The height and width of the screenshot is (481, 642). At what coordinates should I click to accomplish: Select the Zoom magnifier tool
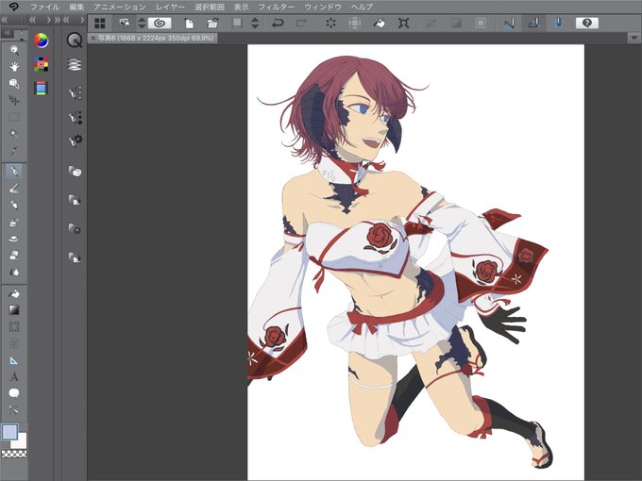point(14,50)
